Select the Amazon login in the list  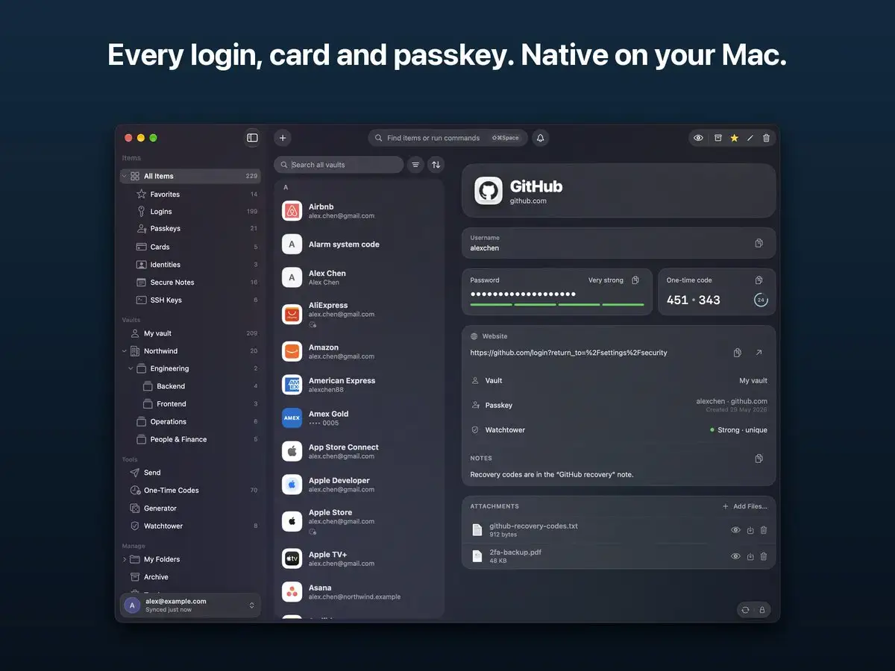click(359, 351)
